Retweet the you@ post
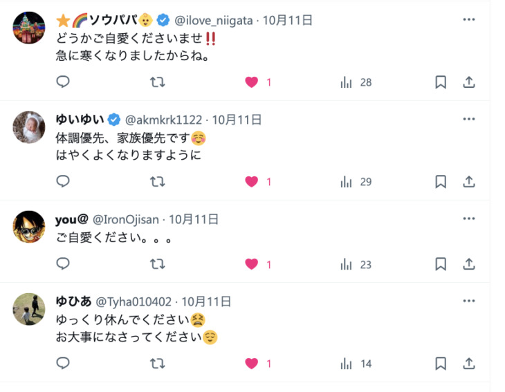505x392 pixels. click(158, 264)
